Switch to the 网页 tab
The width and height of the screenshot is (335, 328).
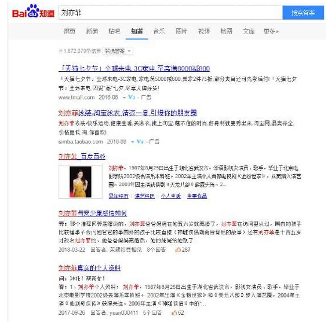[x=70, y=31]
